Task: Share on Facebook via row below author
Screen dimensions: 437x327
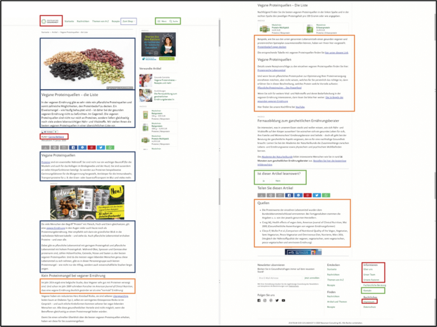Action: point(73,148)
